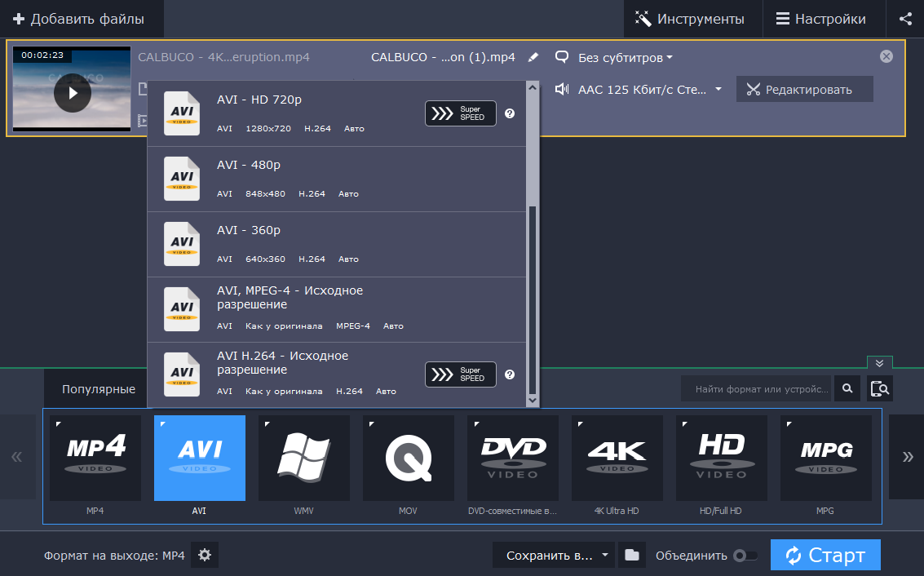
Task: Click the device detection search icon
Action: coord(880,389)
